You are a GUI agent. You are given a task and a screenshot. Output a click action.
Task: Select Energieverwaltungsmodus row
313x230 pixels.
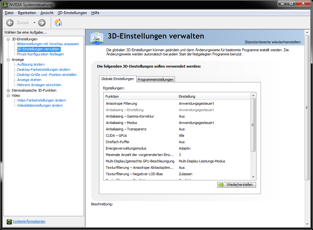point(177,148)
